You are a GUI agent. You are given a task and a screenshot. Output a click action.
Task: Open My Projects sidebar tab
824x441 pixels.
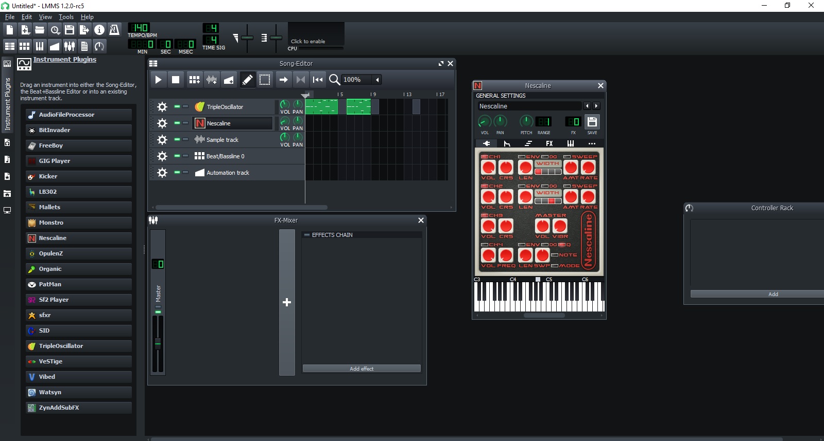[7, 142]
